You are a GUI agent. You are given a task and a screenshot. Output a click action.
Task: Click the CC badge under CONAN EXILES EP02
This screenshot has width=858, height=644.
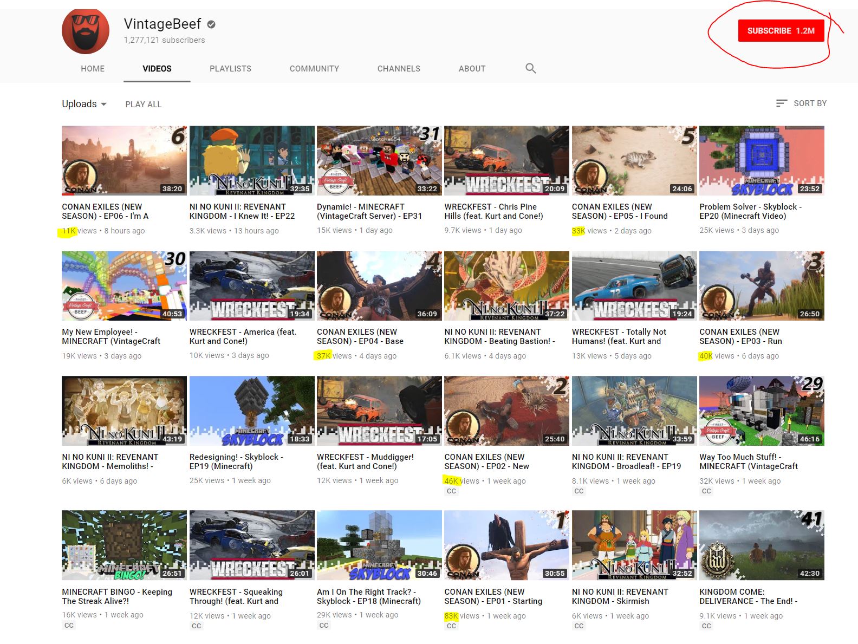pos(452,491)
